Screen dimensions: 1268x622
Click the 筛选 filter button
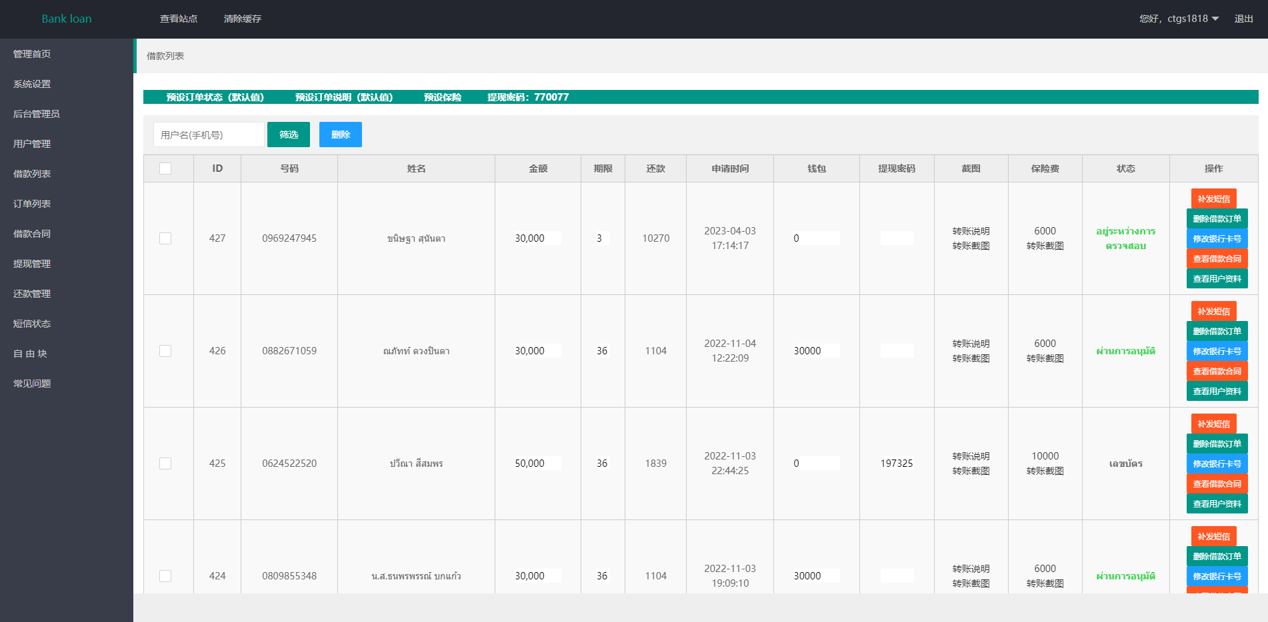coord(288,135)
